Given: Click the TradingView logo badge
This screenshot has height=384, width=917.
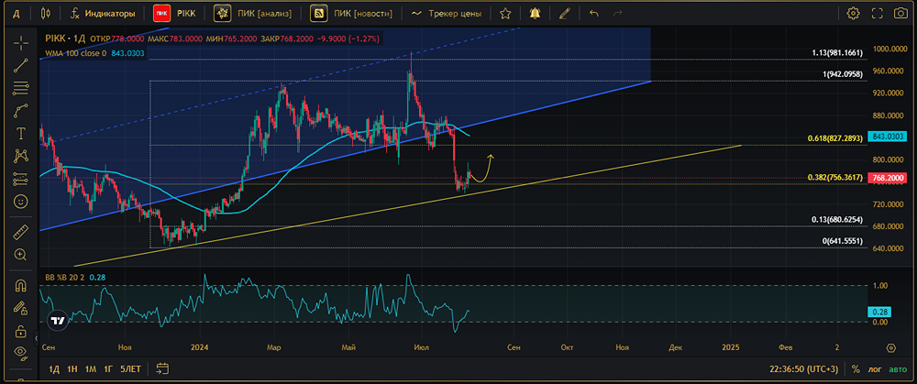Looking at the screenshot, I should 57,321.
